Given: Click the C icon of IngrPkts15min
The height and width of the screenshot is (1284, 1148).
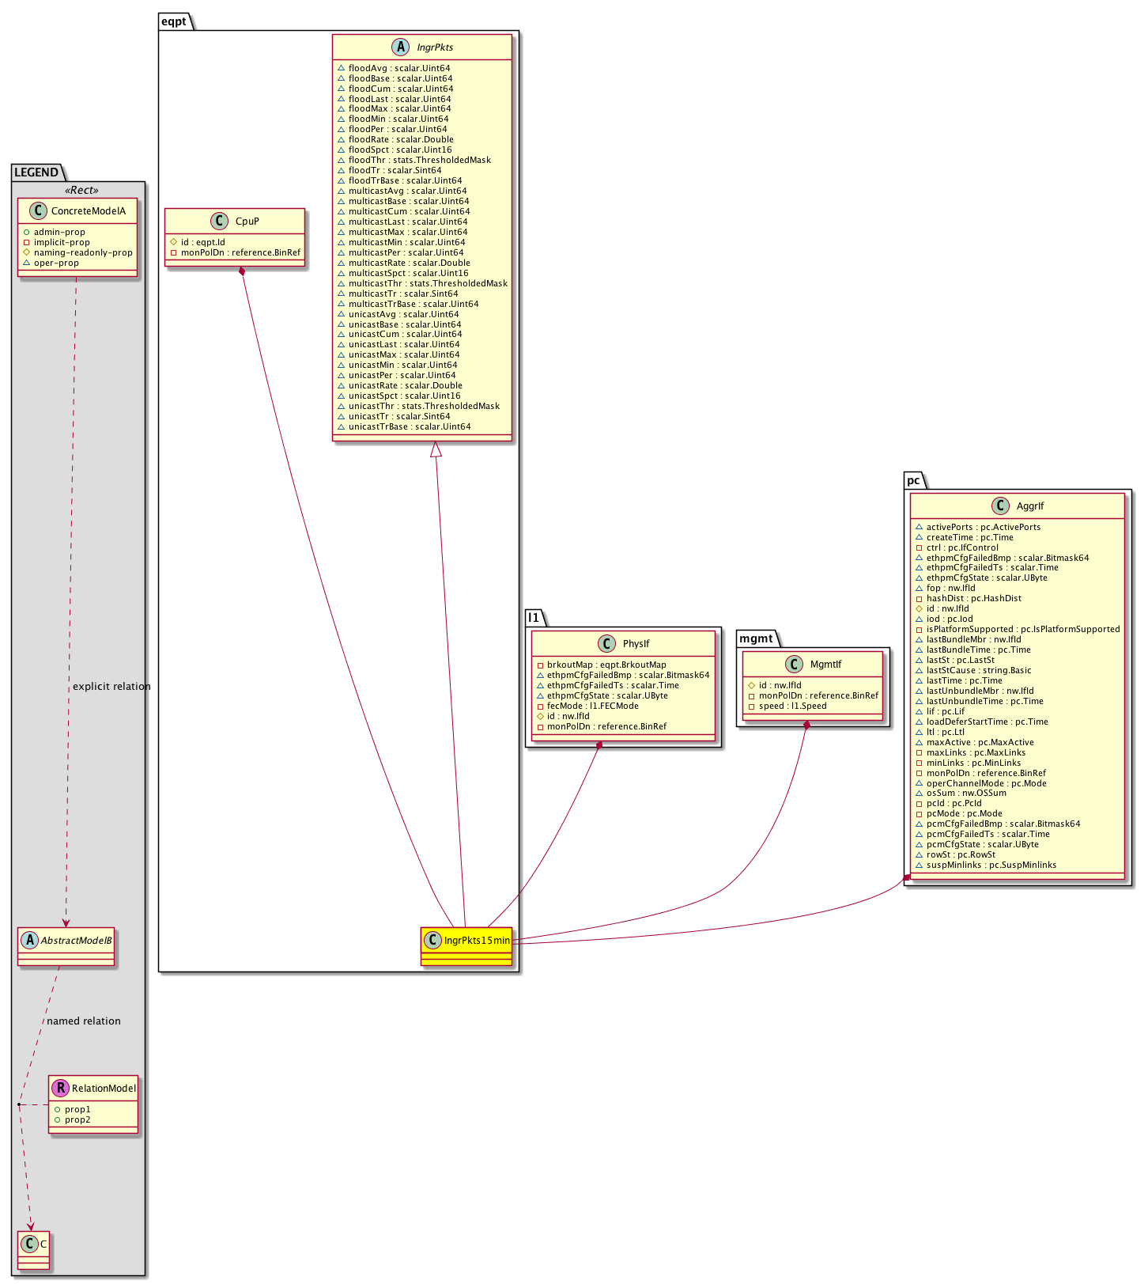Looking at the screenshot, I should pos(432,941).
